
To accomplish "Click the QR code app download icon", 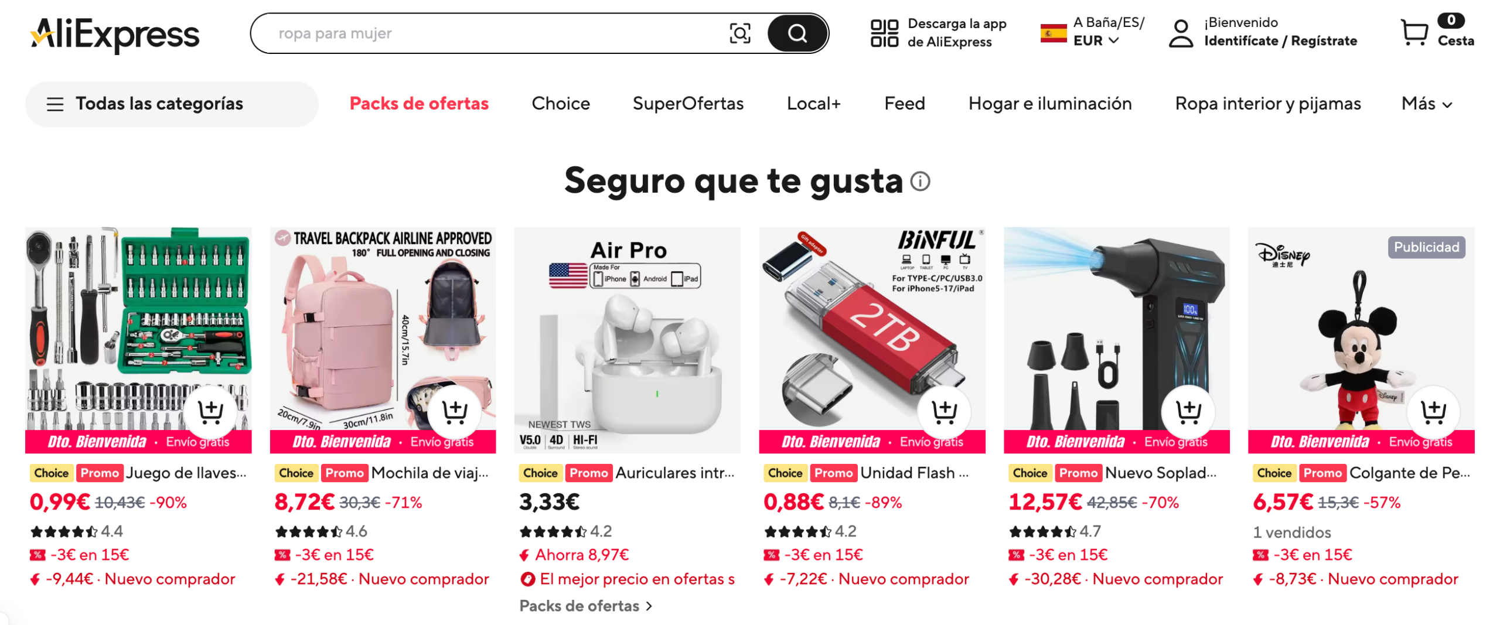I will (x=884, y=33).
